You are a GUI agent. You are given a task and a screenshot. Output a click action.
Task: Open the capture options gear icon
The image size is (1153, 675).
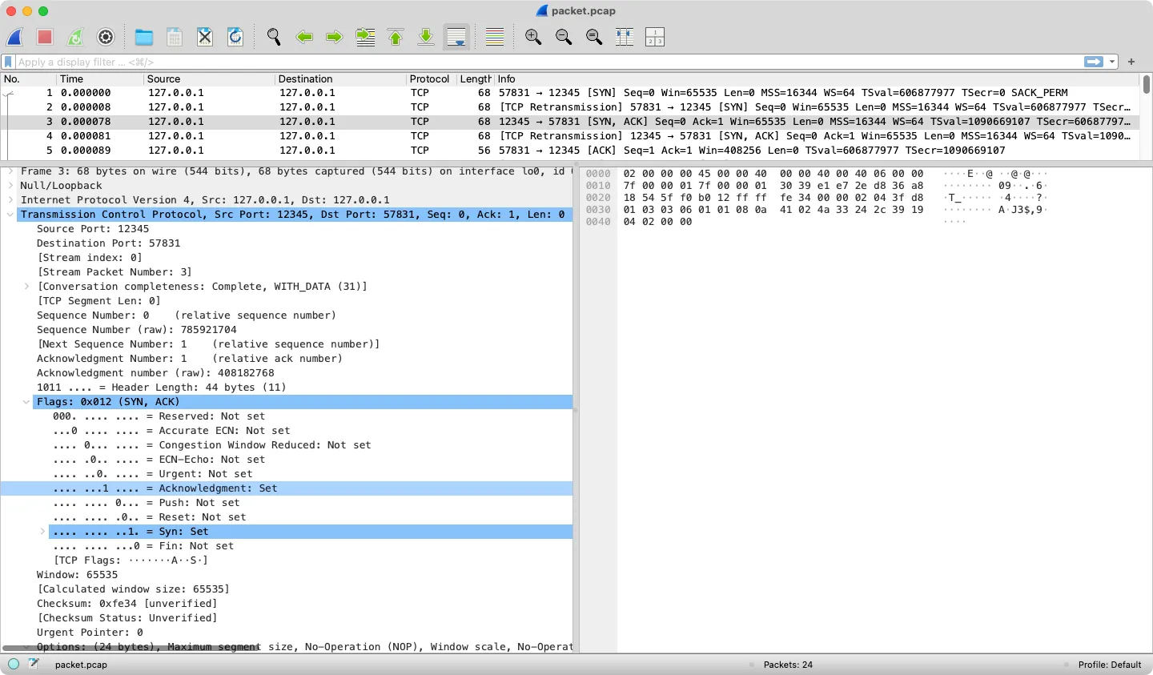click(x=106, y=37)
